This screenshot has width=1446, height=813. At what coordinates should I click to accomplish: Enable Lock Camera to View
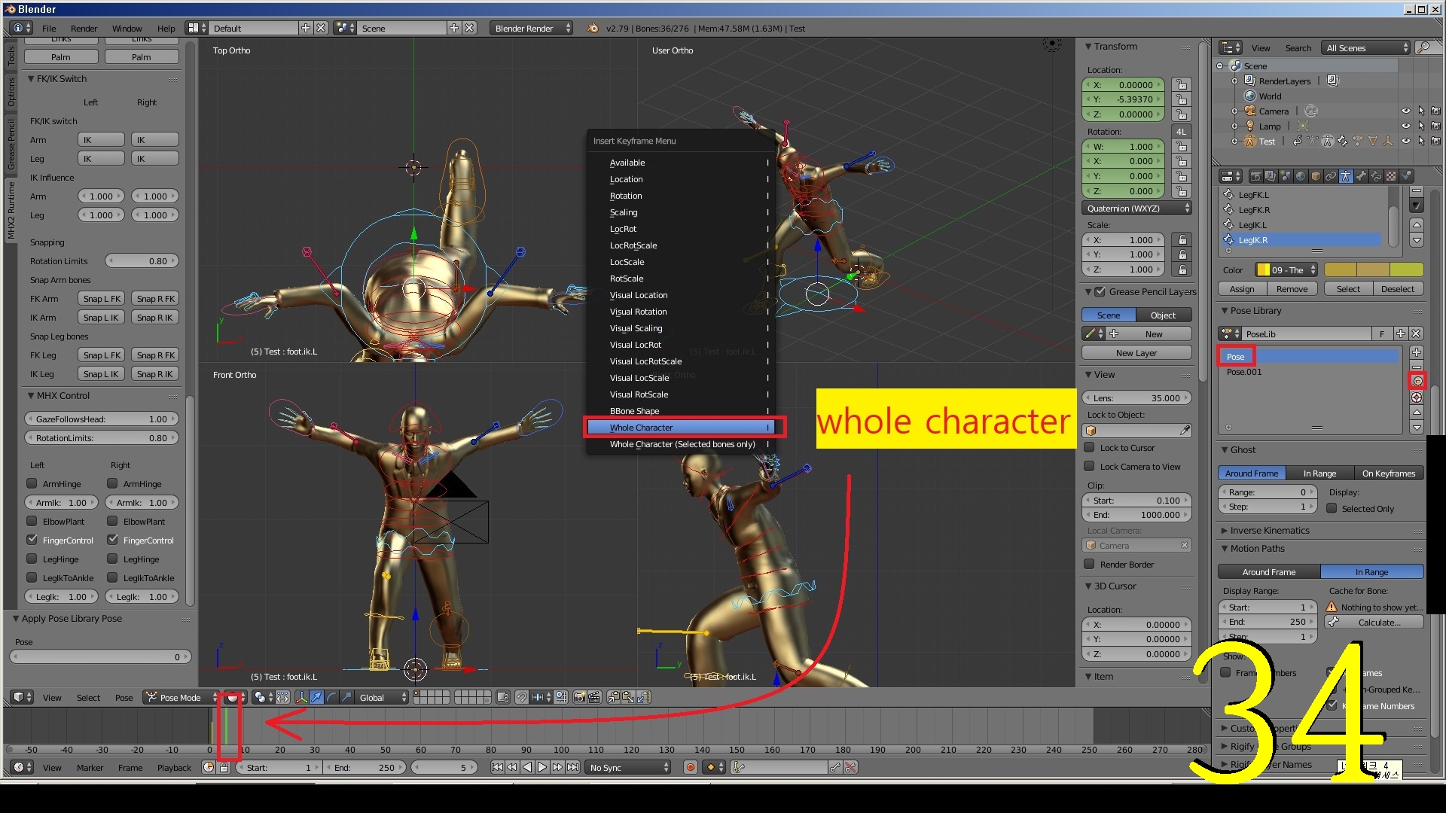click(1089, 466)
